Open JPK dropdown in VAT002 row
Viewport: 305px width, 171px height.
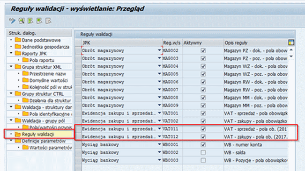tap(159, 121)
